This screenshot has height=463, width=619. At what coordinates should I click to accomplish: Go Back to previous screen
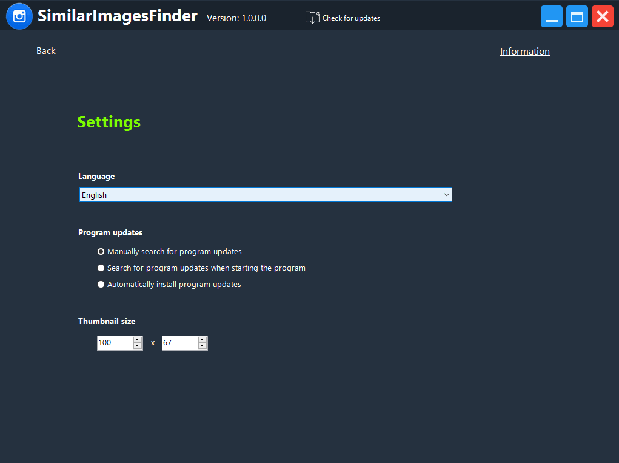pos(46,51)
